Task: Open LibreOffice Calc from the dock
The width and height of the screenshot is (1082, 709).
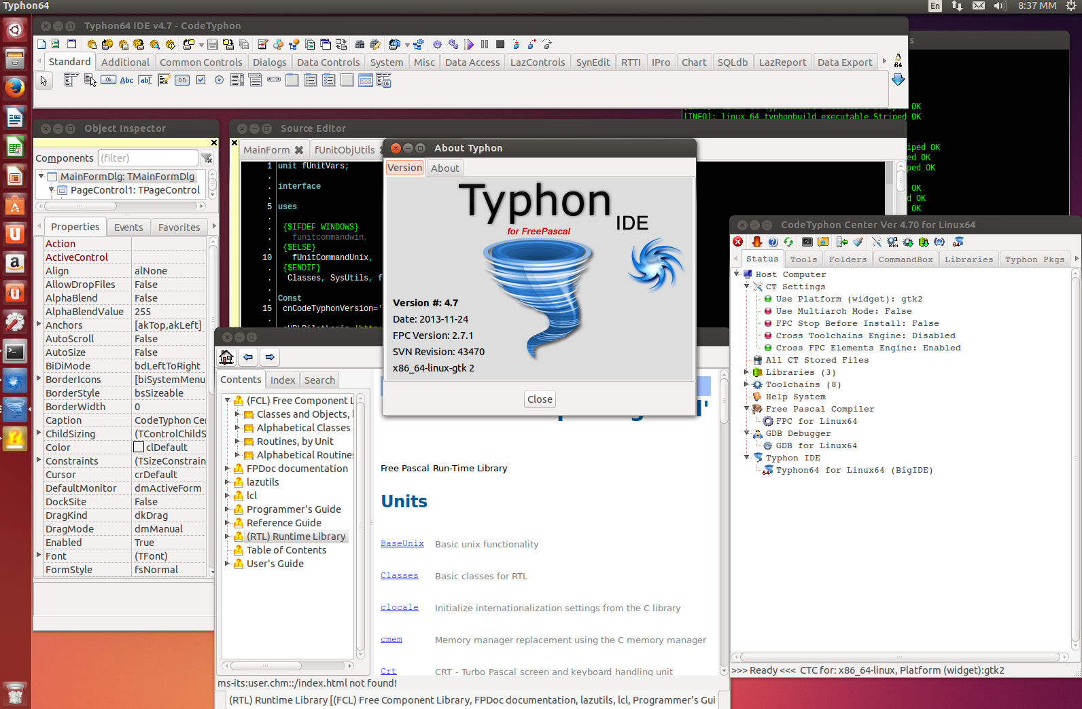Action: pos(15,147)
